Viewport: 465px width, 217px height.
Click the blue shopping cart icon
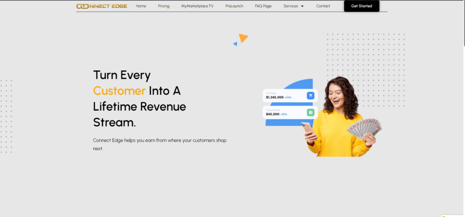point(311,96)
